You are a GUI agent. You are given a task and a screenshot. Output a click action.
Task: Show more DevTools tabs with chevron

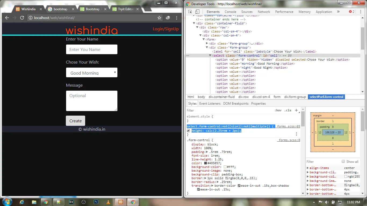point(338,12)
